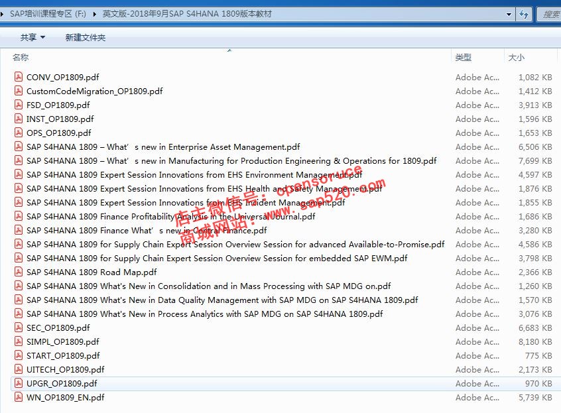Viewport: 561px width, 413px height.
Task: Click the 英文版 S4HANA 1809版本教材 breadcrumb folder
Action: (x=187, y=14)
